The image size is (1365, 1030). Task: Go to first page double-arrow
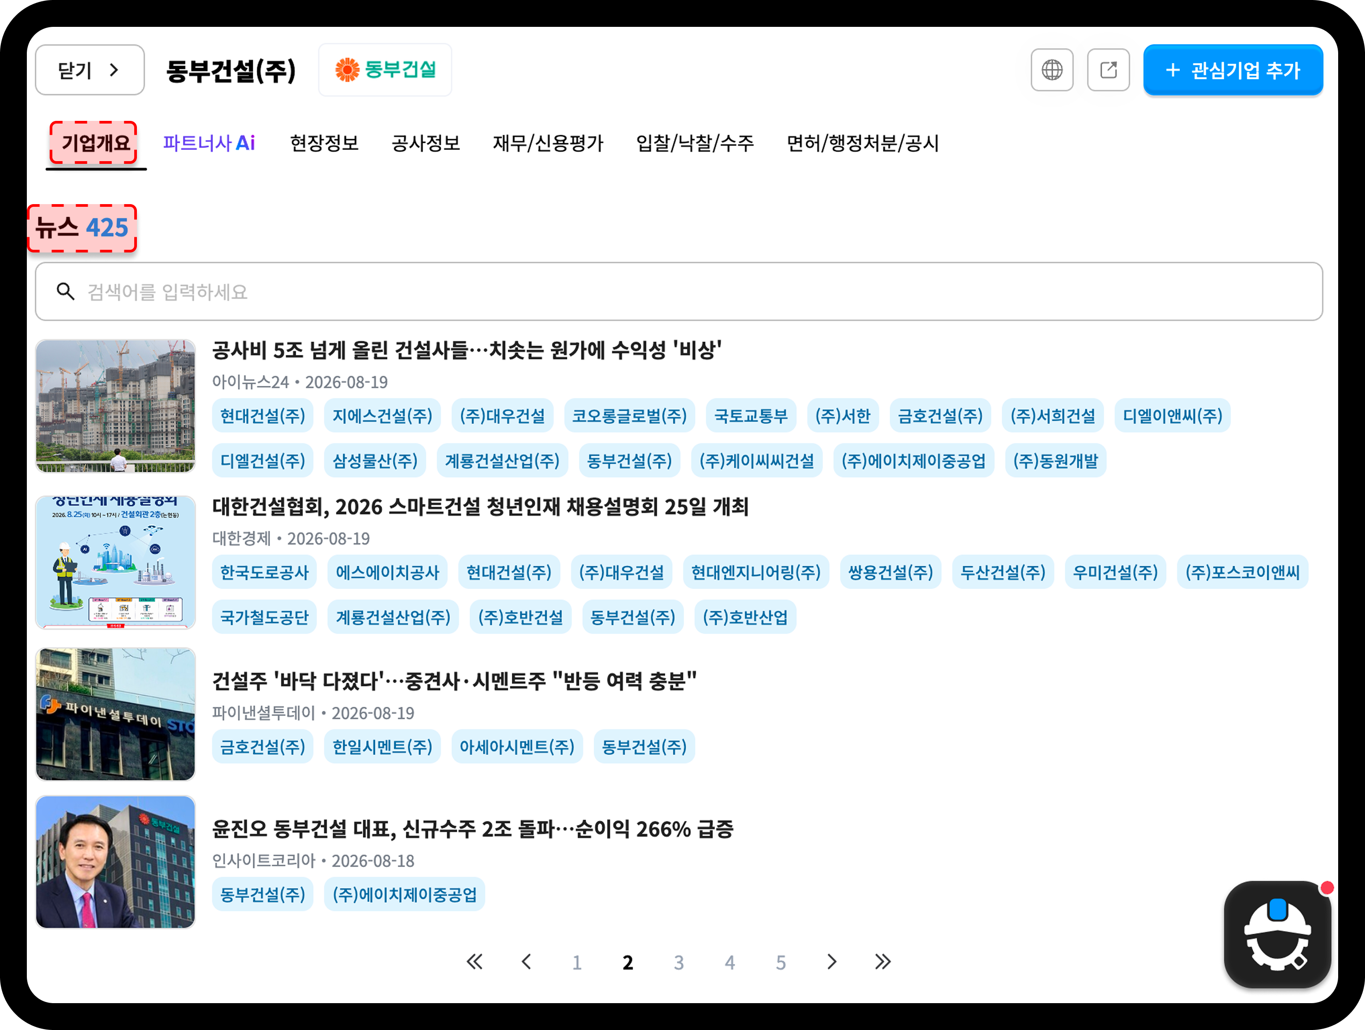tap(475, 962)
